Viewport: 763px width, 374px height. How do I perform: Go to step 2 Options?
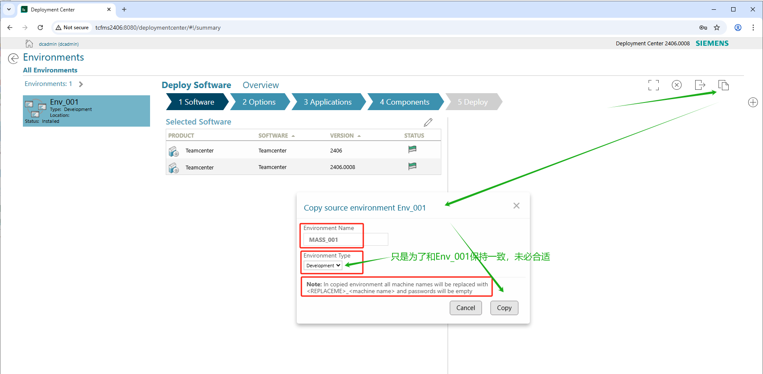259,102
